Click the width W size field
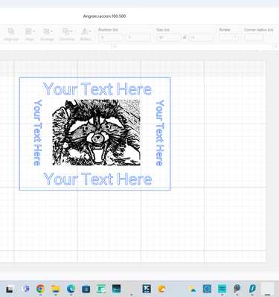The height and width of the screenshot is (297, 279). (x=169, y=37)
